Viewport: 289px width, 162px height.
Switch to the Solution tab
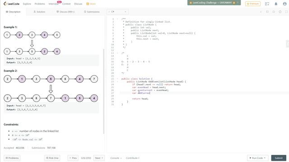pyautogui.click(x=39, y=12)
